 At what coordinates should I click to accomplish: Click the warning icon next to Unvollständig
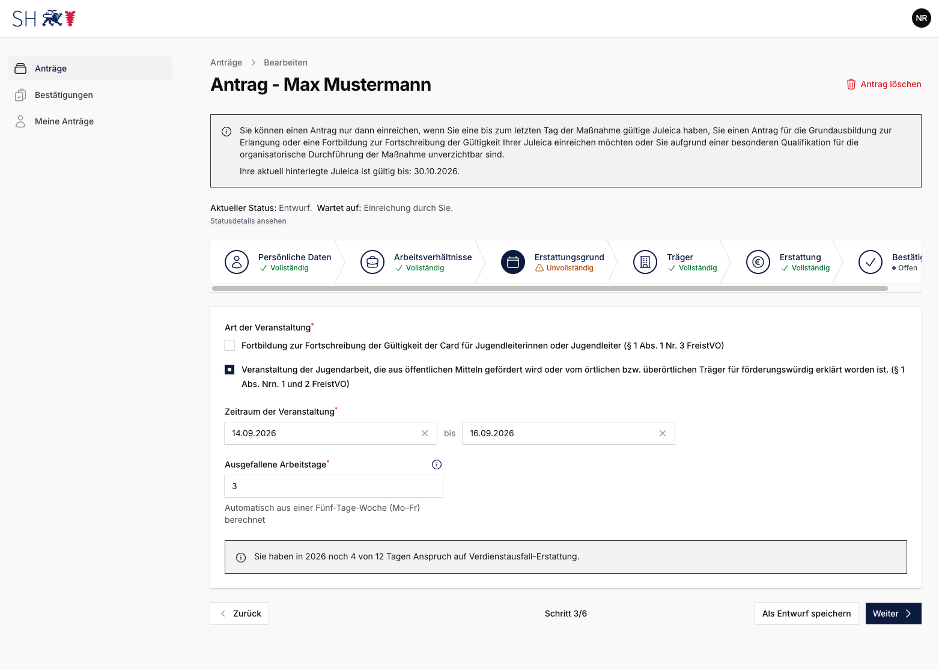coord(539,268)
